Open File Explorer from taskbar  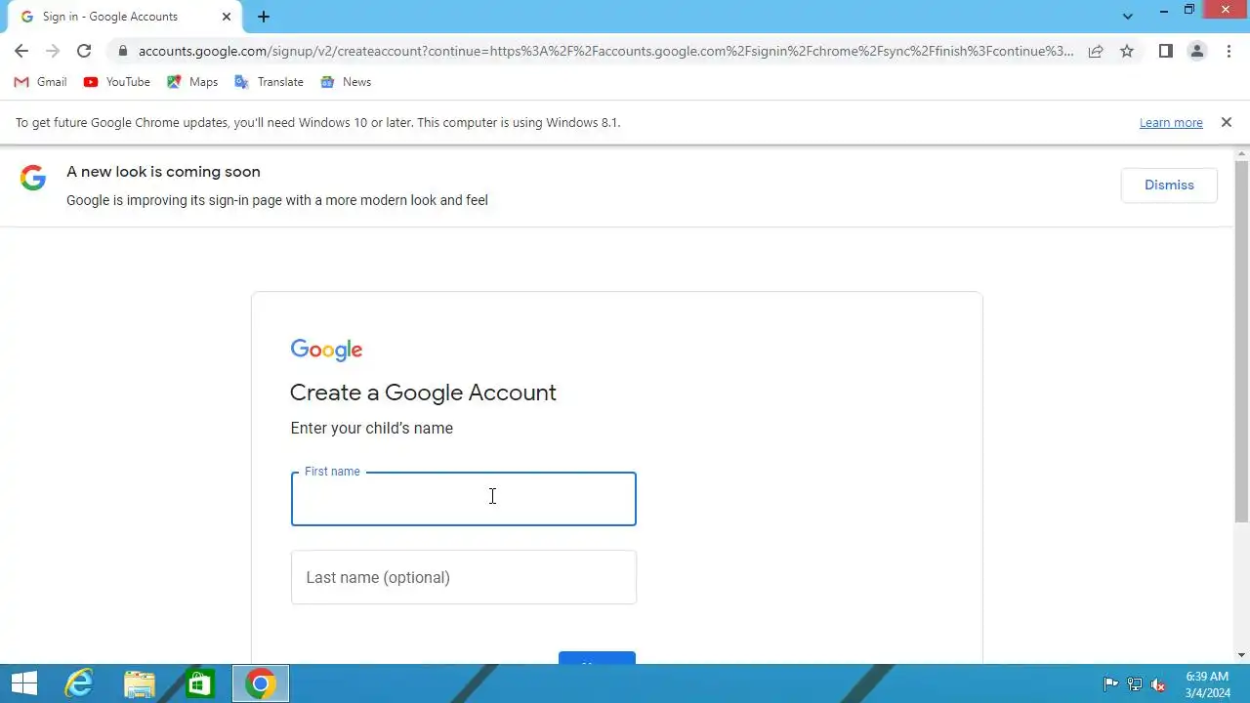coord(140,683)
